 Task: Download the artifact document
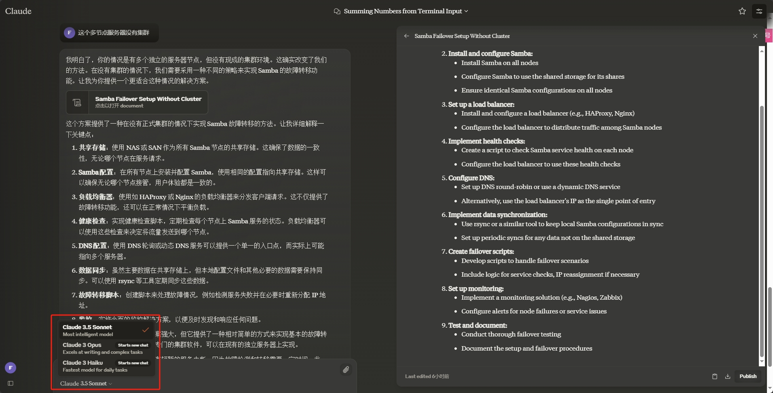point(727,376)
